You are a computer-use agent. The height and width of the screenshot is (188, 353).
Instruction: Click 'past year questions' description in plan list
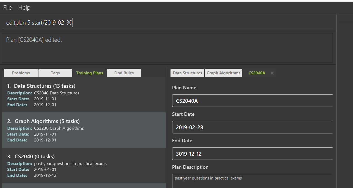(70, 164)
